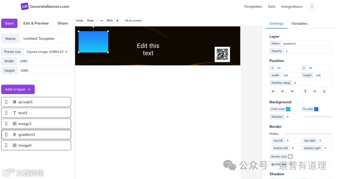Click the bottom left radius field
The height and width of the screenshot is (179, 337).
click(x=295, y=148)
